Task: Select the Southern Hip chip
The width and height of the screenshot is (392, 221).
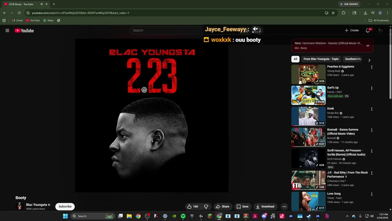Action: [x=353, y=59]
